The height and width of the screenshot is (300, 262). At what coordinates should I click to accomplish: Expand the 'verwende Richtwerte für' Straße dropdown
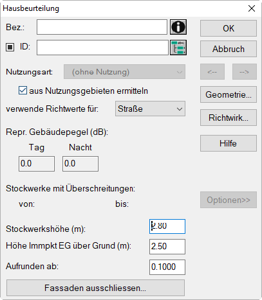(150, 109)
